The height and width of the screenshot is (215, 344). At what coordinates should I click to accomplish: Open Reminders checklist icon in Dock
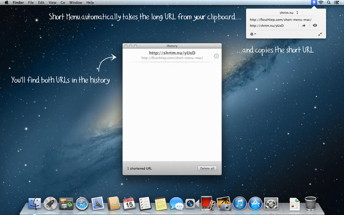(x=145, y=203)
